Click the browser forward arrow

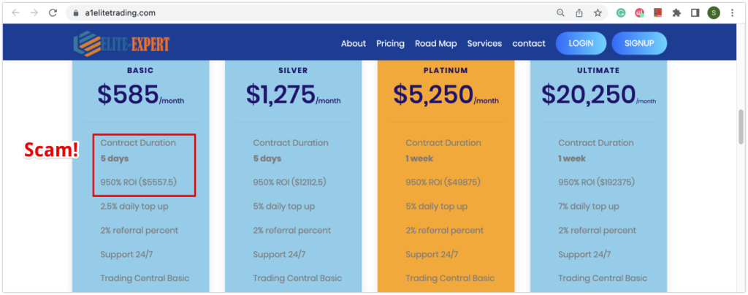point(34,13)
